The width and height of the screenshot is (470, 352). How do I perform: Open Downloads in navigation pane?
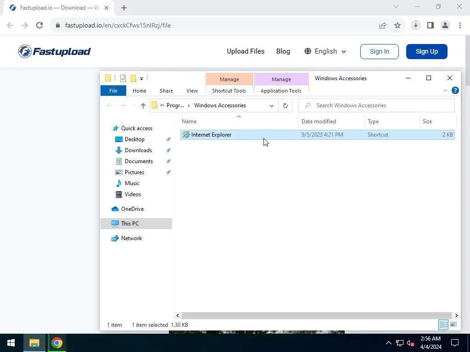tap(138, 150)
